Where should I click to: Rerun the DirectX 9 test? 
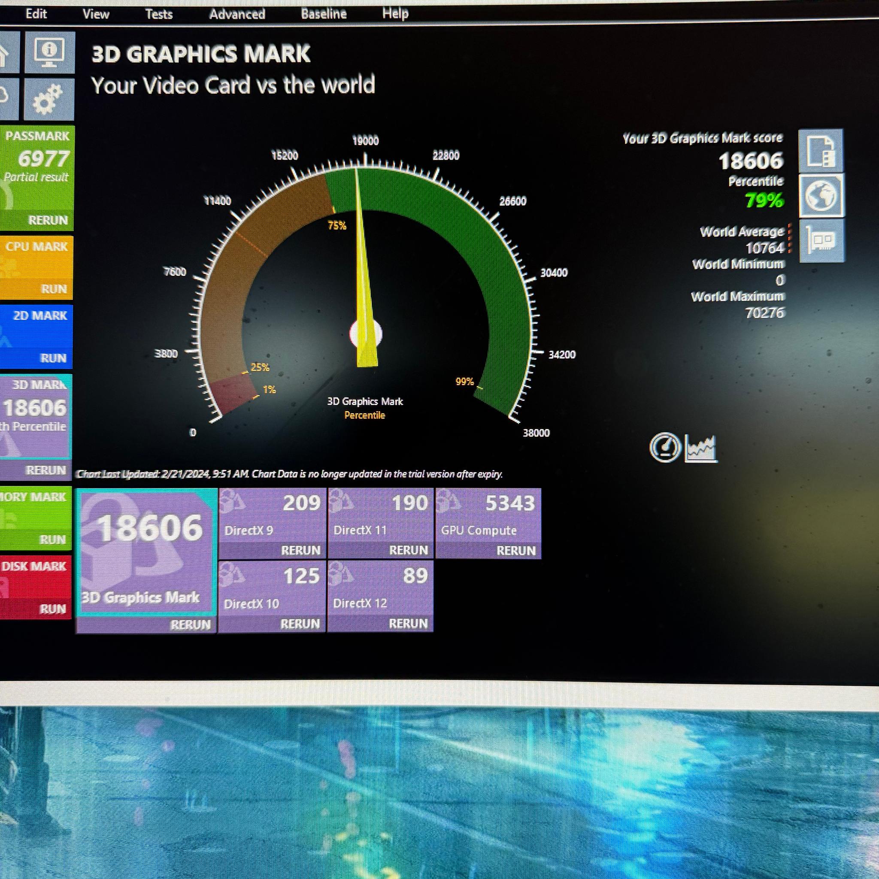point(301,551)
